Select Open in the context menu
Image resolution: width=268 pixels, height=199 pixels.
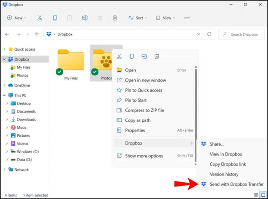[154, 70]
